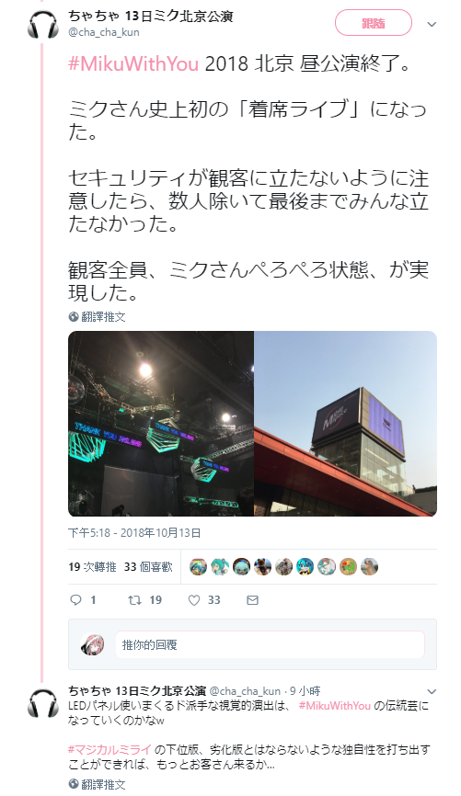Screen dimensions: 461x796
Task: Open the stage lights concert photo
Action: (x=161, y=424)
